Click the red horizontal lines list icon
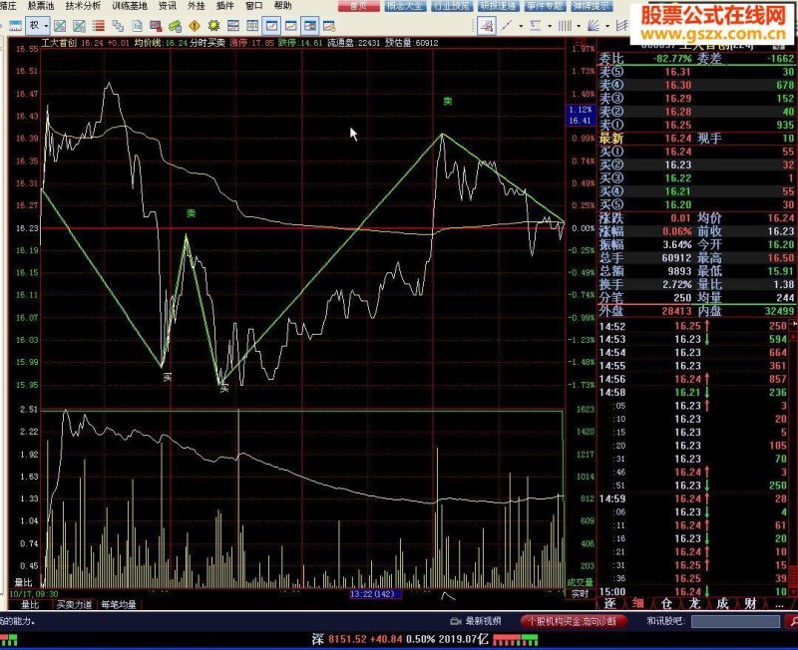Viewport: 798px width, 650px height. coord(99,26)
